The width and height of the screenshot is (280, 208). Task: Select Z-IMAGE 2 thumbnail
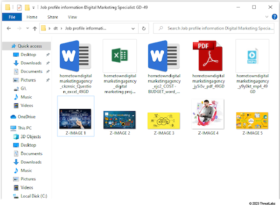(x=119, y=120)
